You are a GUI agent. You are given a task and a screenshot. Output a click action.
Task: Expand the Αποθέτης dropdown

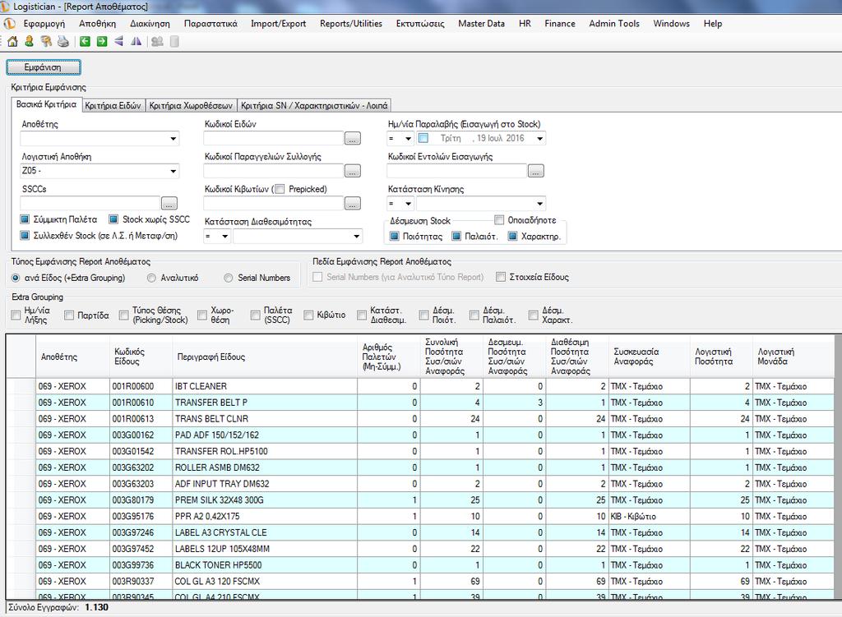(x=173, y=138)
